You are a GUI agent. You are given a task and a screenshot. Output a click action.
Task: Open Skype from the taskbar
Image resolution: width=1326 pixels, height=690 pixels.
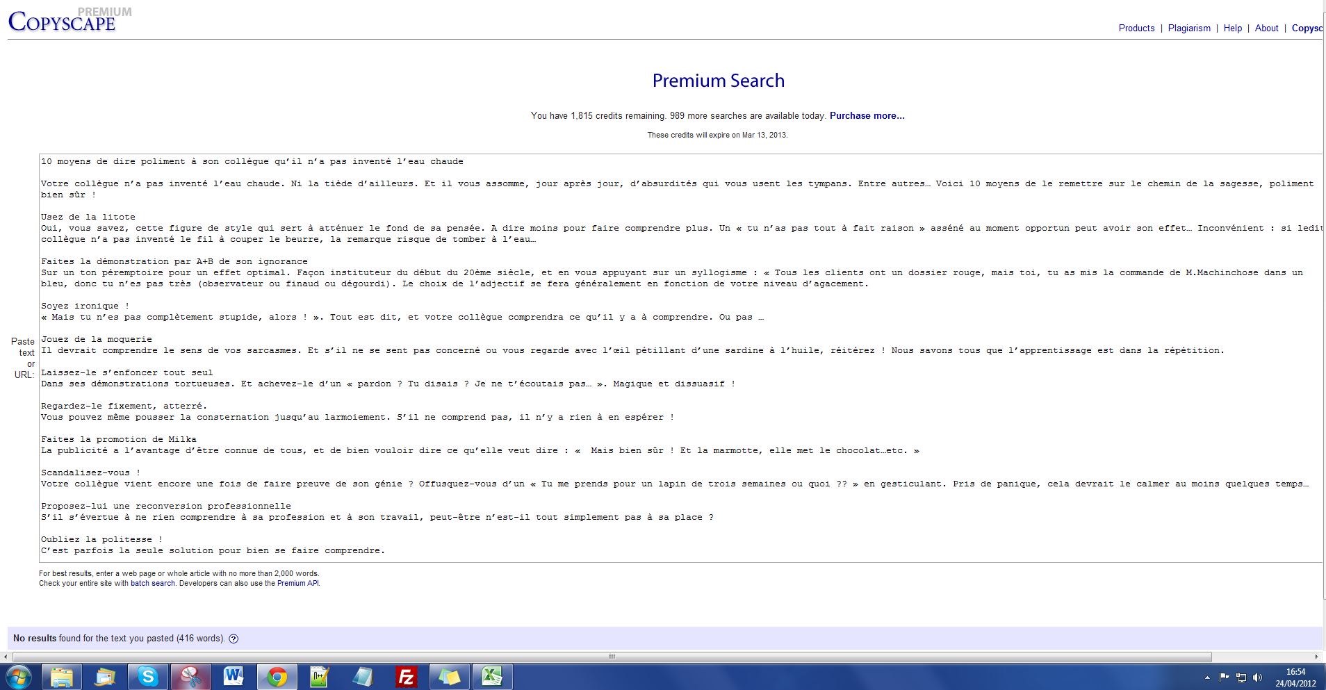(148, 676)
